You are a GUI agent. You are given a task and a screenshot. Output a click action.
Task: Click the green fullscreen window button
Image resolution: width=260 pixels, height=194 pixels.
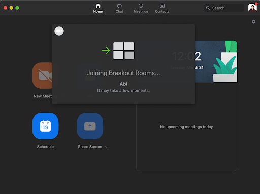(x=17, y=8)
